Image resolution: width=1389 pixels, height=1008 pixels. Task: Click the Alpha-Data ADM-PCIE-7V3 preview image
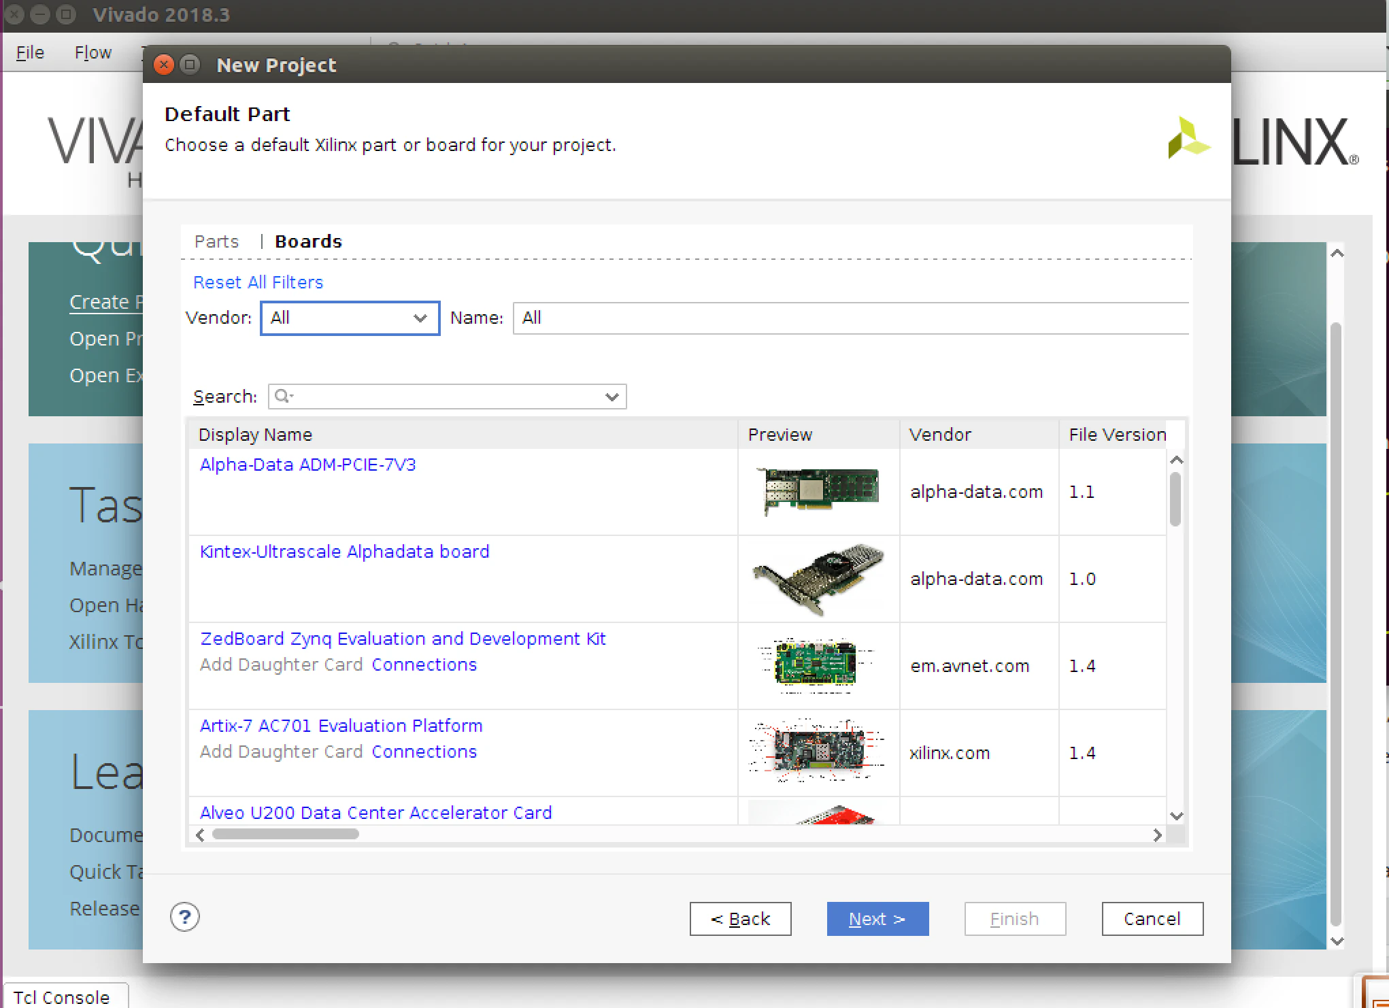tap(819, 491)
